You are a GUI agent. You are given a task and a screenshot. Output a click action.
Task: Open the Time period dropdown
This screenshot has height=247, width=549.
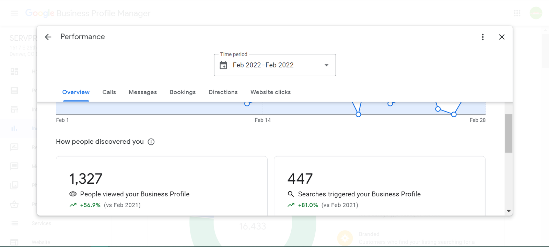point(275,65)
